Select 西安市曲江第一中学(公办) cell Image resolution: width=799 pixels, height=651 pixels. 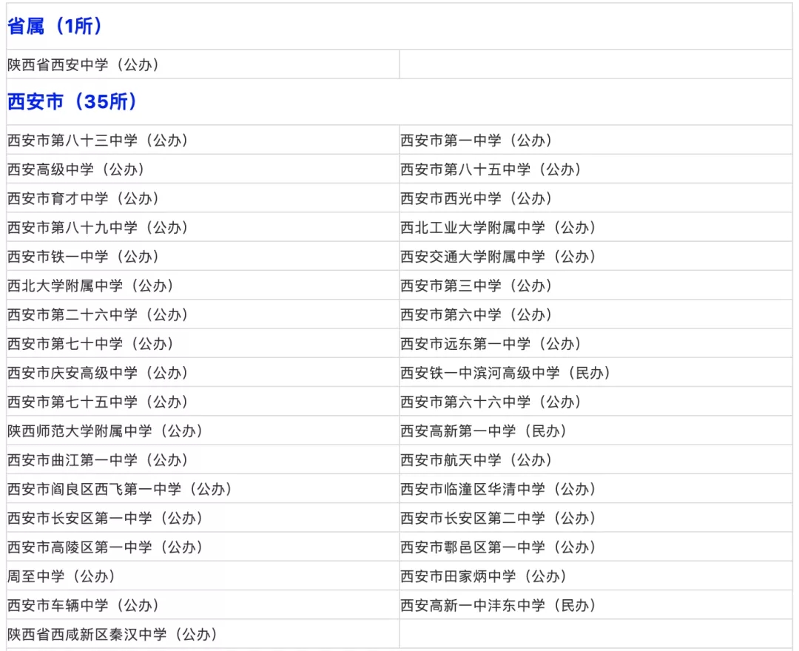[x=203, y=459]
